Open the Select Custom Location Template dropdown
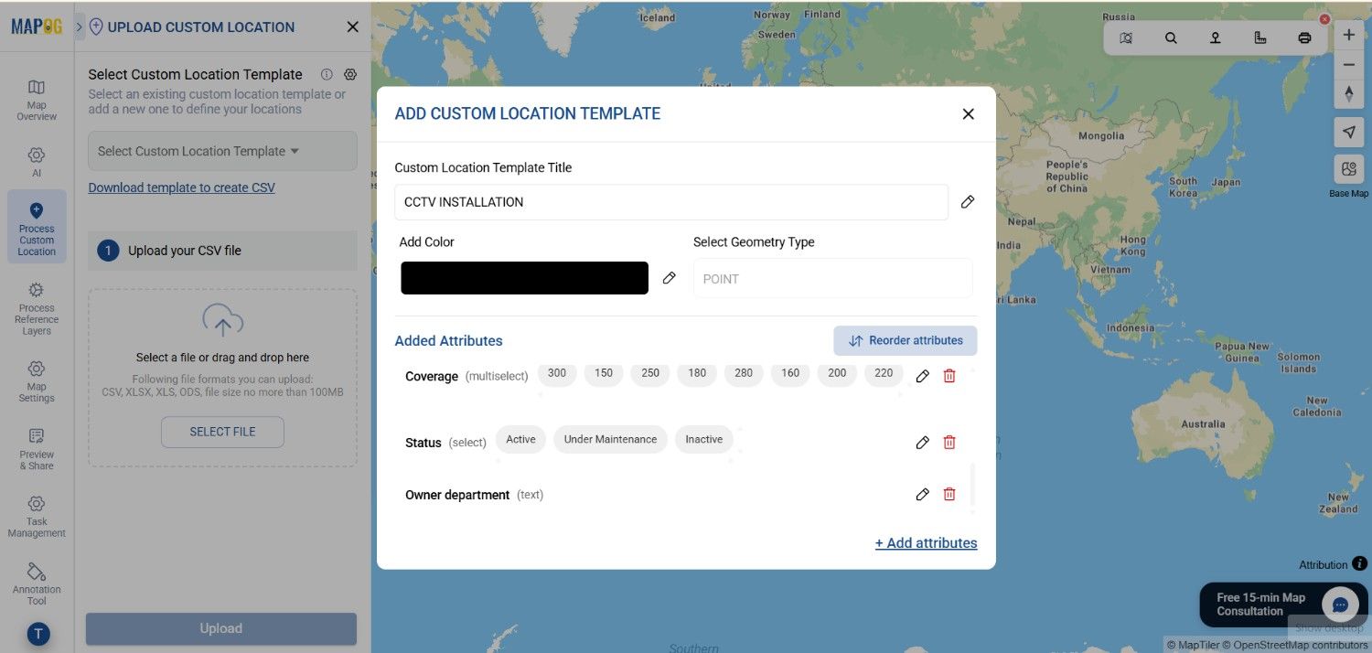The height and width of the screenshot is (653, 1372). 221,150
